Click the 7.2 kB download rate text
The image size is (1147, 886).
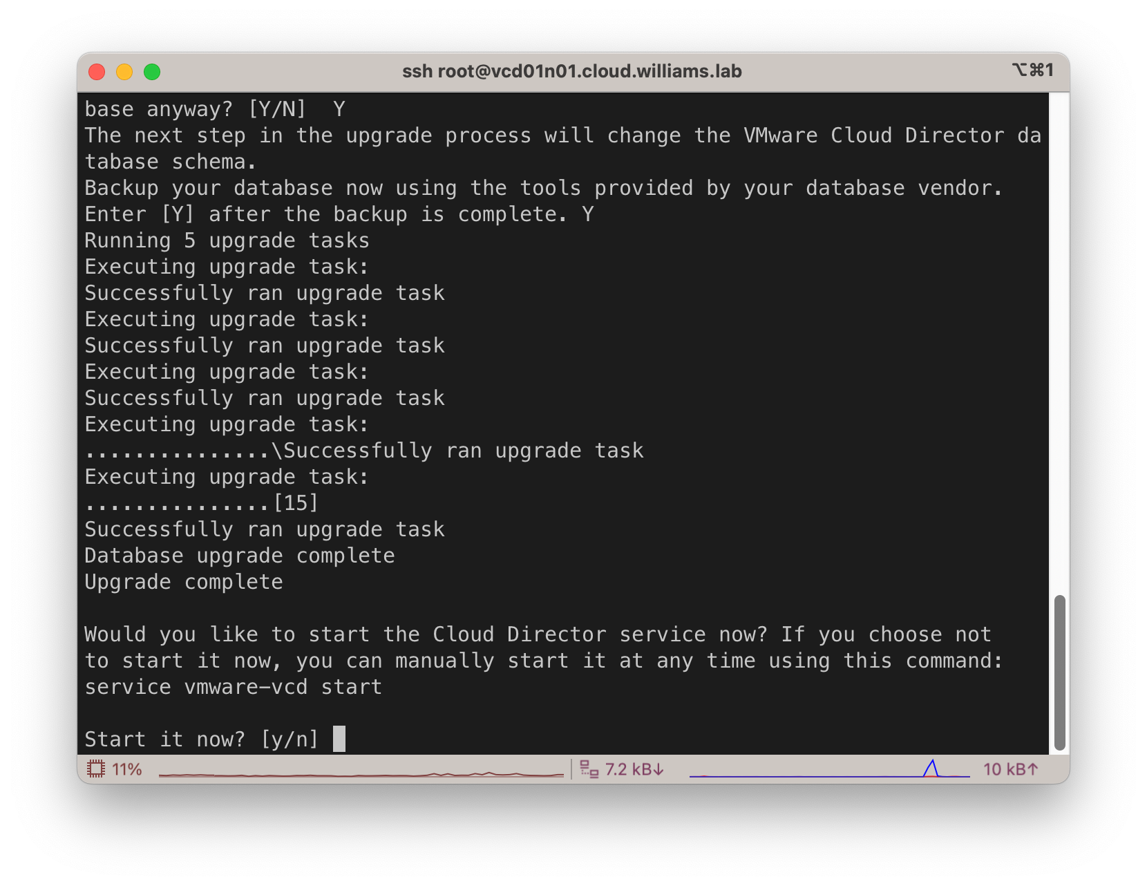634,769
